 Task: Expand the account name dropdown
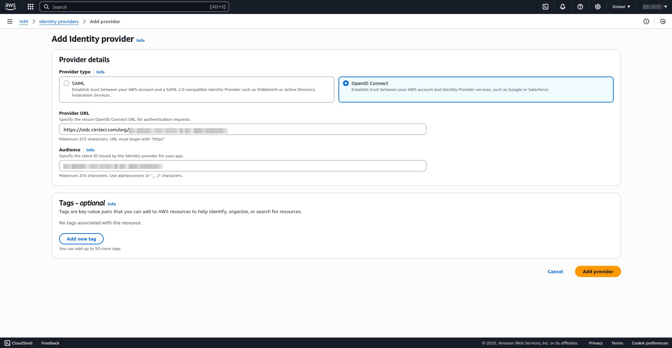(x=654, y=6)
